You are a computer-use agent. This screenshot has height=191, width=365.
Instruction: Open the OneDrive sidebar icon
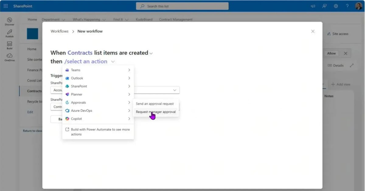point(9,57)
